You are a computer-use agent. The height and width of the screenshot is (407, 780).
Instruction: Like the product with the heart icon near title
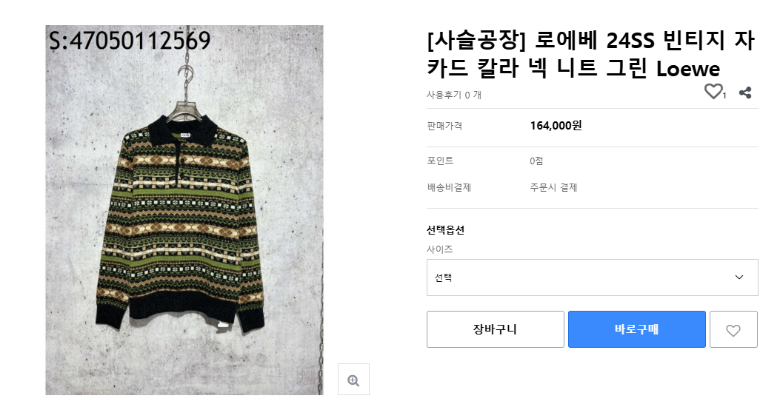[713, 92]
